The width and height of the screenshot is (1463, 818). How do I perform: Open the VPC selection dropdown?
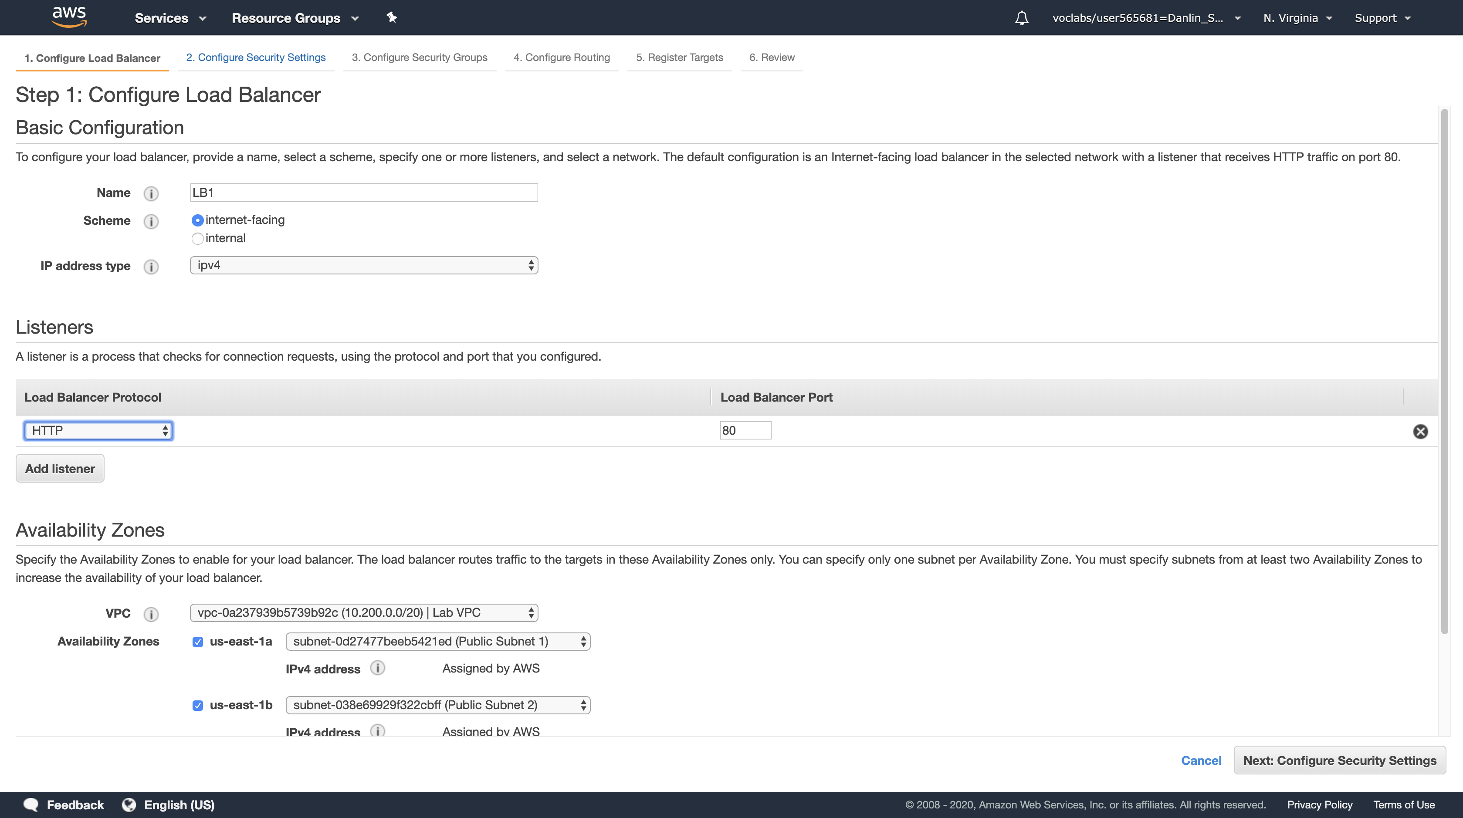click(x=363, y=612)
